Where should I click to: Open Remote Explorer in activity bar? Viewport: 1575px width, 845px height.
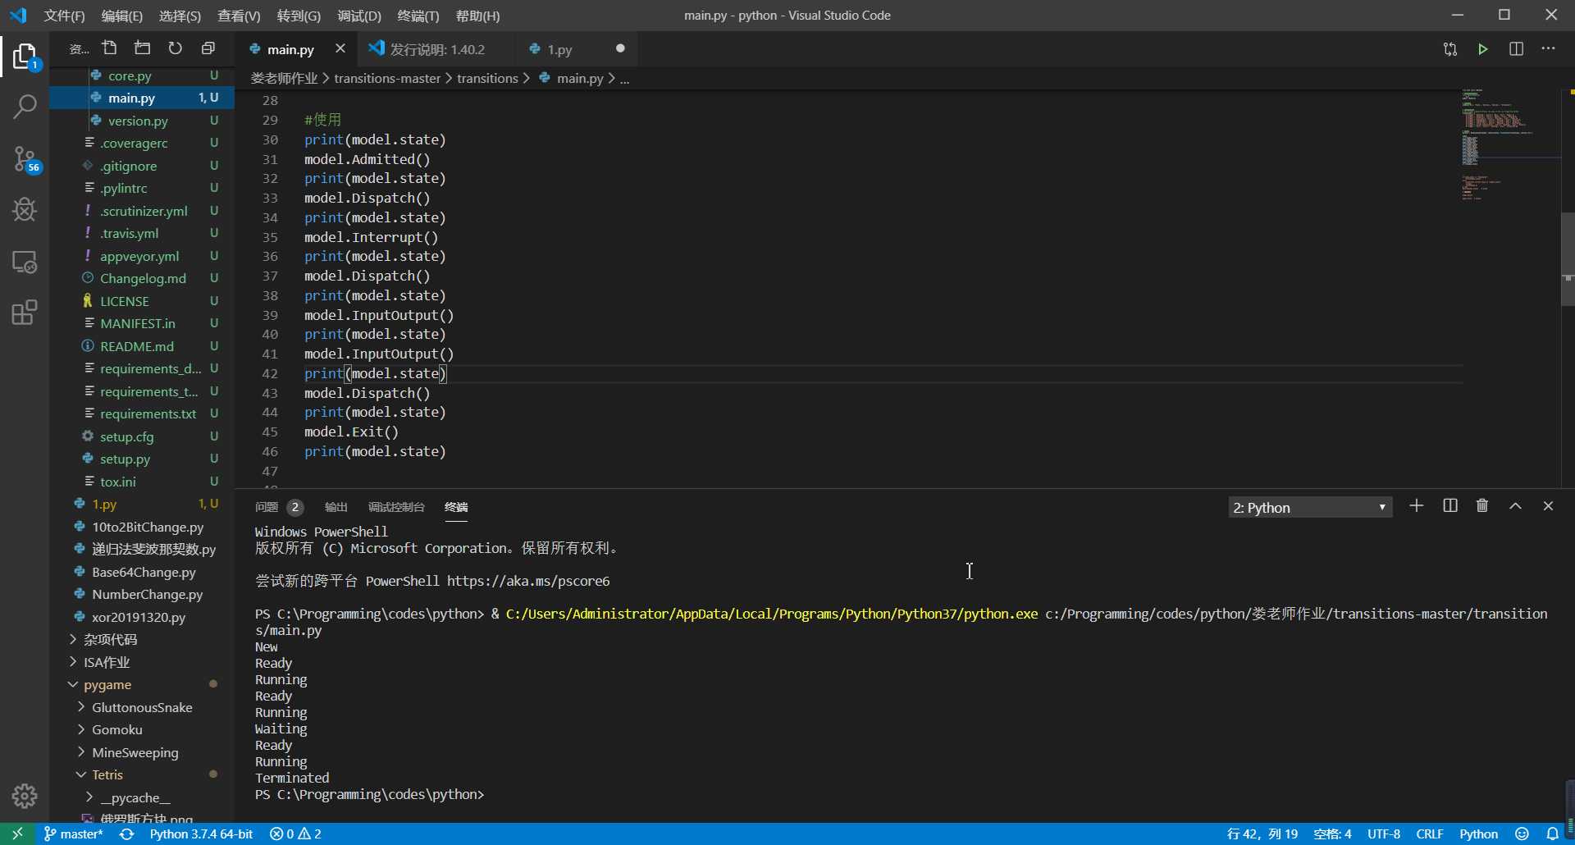coord(25,262)
